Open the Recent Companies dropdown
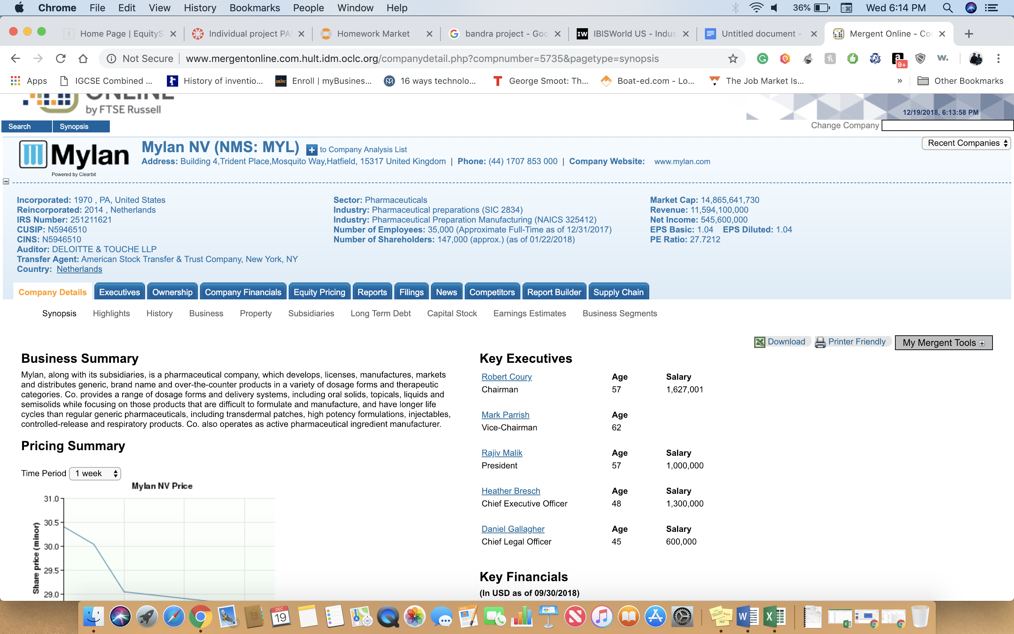Image resolution: width=1014 pixels, height=634 pixels. [x=966, y=143]
